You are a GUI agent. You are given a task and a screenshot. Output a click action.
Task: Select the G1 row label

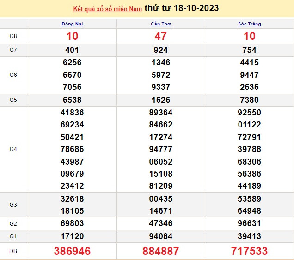pyautogui.click(x=13, y=236)
